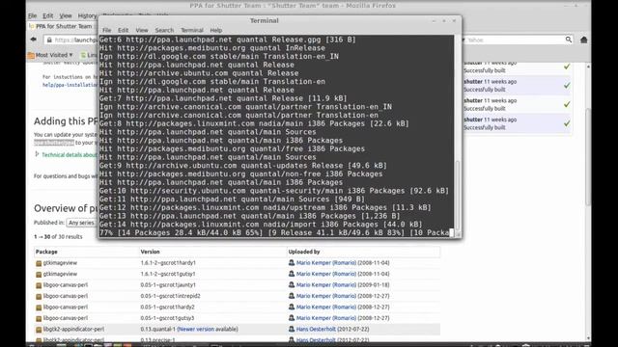The width and height of the screenshot is (618, 347).
Task: Click the magnifier icon in Firefox's search box
Action: 569,40
